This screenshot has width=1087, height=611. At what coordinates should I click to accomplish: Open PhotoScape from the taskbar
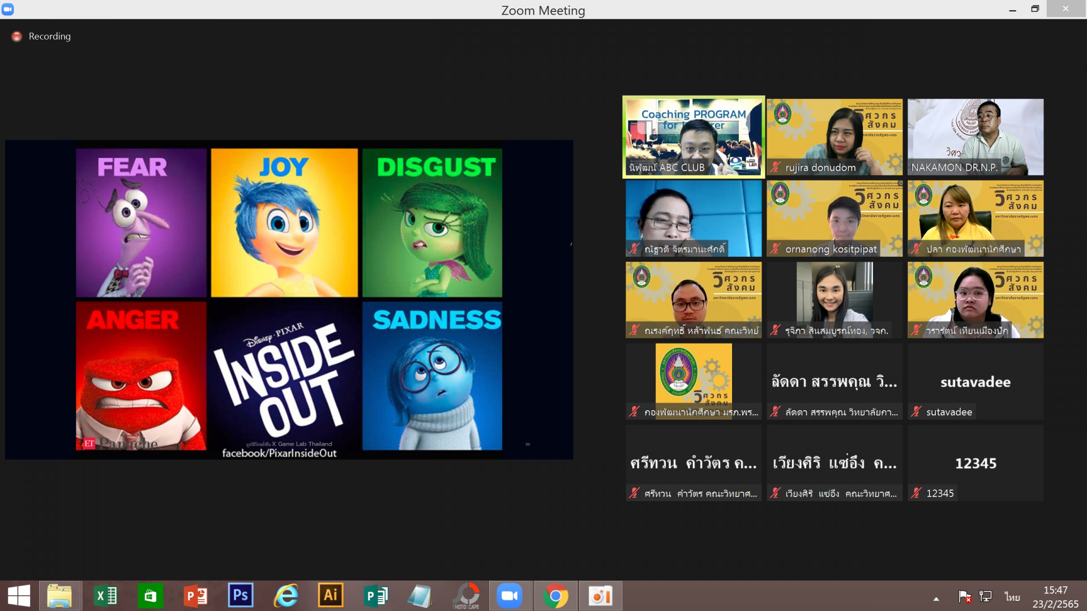pos(467,596)
